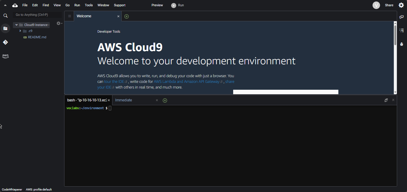Viewport: 407px width, 192px height.
Task: Select the bash terminal tab
Action: pyautogui.click(x=88, y=100)
